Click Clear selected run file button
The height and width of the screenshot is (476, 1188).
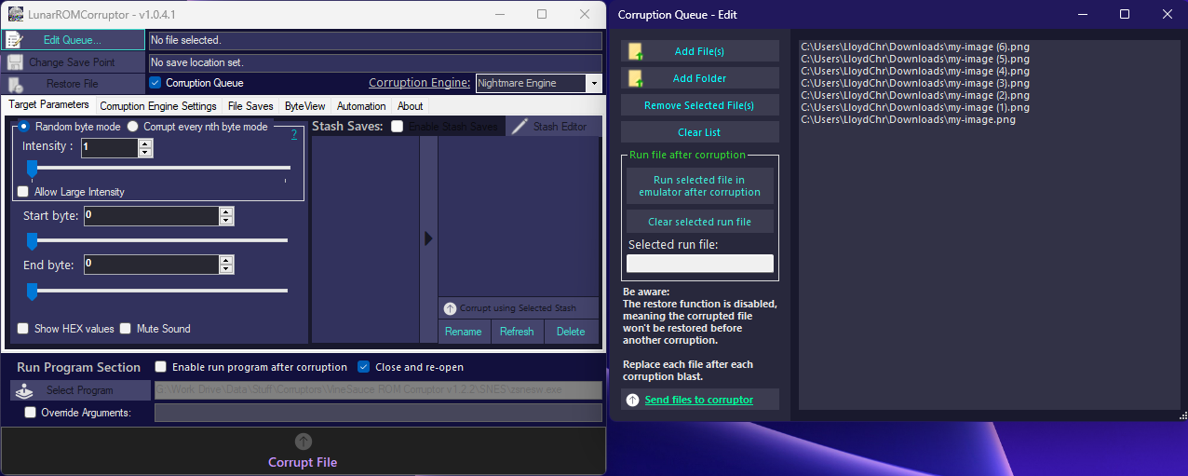click(700, 222)
